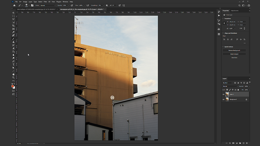The width and height of the screenshot is (260, 146).
Task: Select the Crop tool
Action: [x=13, y=26]
